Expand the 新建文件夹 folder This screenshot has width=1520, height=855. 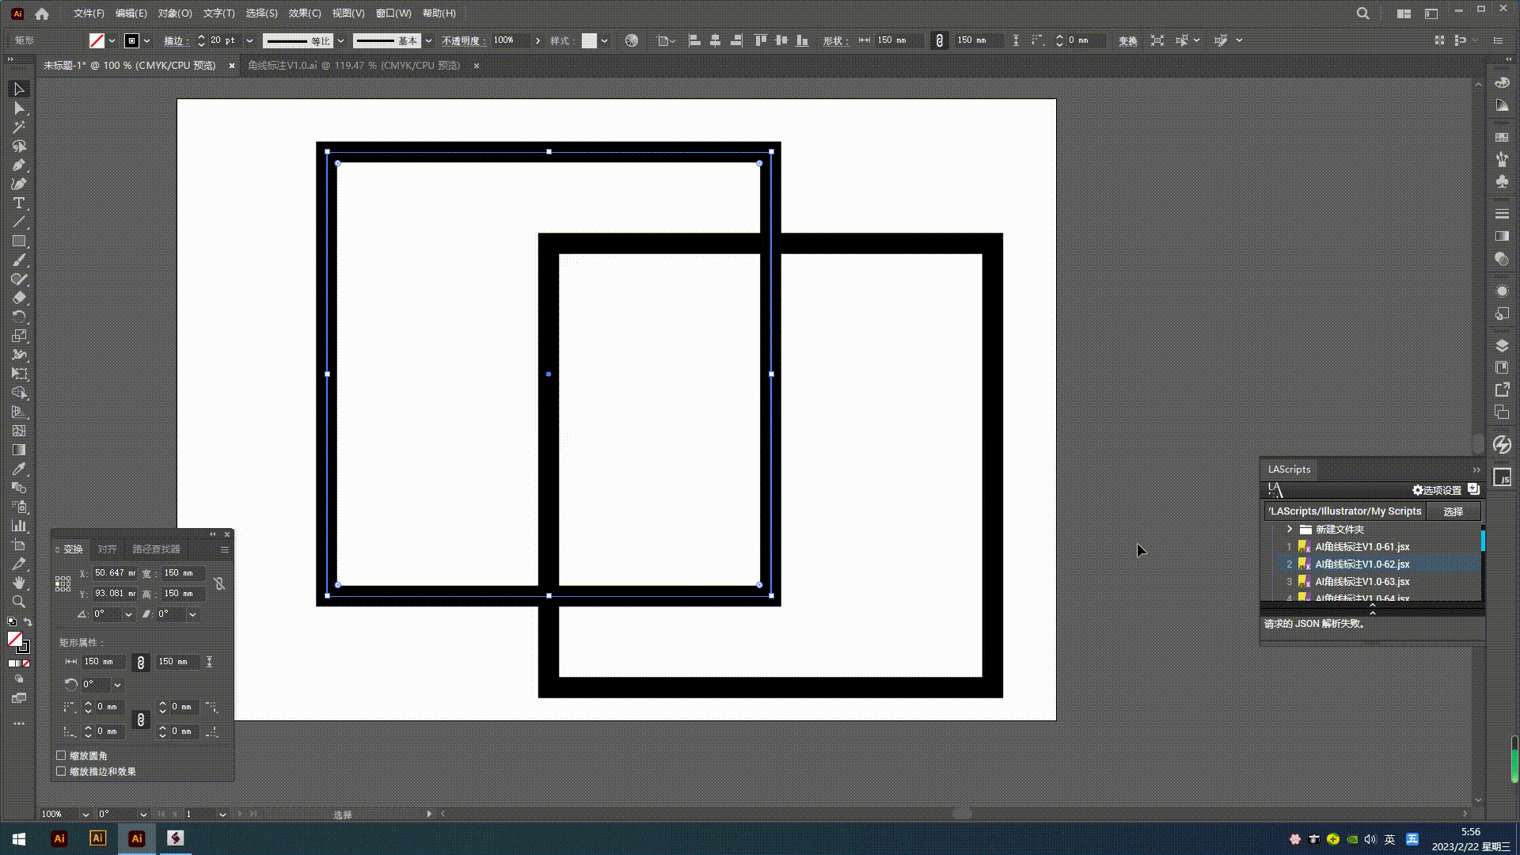[1290, 529]
